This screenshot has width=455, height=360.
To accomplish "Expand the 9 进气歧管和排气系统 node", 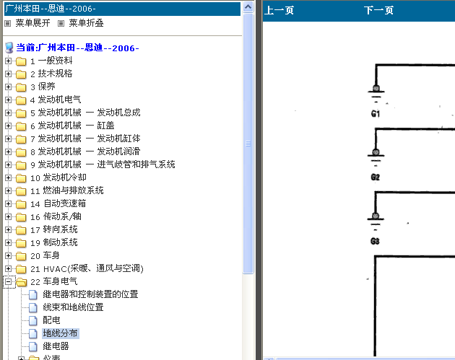I will 9,165.
